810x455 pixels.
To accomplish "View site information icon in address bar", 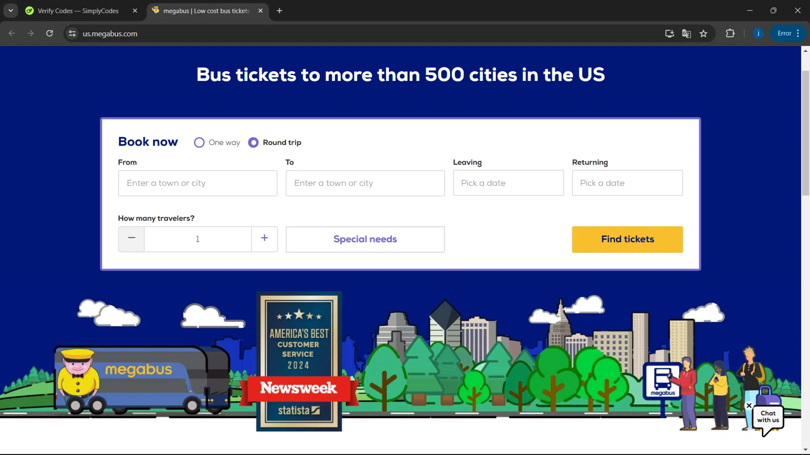I will click(72, 33).
